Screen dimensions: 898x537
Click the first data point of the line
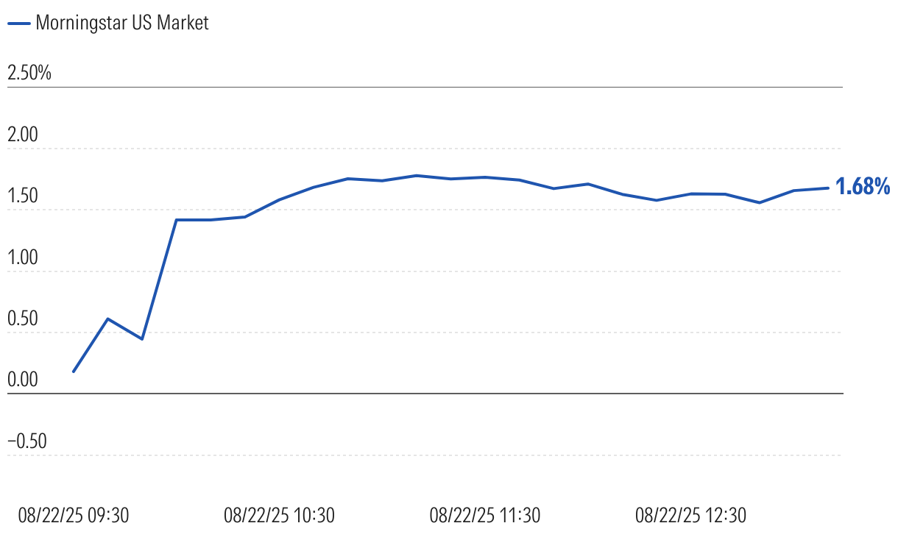point(74,371)
